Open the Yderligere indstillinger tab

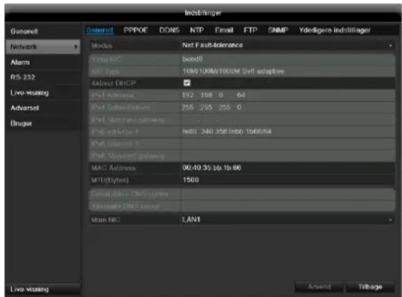[334, 30]
